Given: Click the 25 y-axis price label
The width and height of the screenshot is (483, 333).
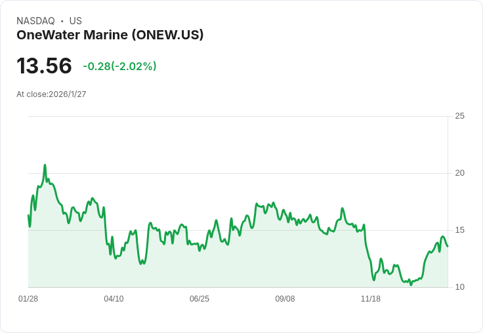Looking at the screenshot, I should click(x=459, y=116).
